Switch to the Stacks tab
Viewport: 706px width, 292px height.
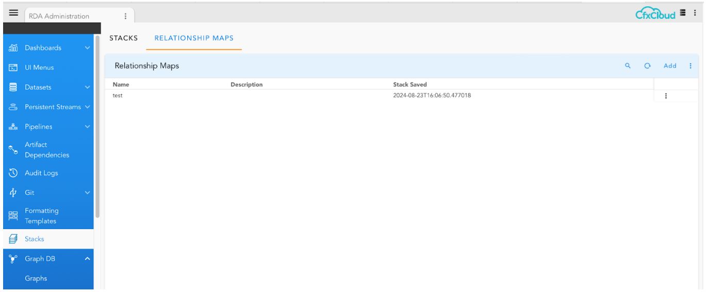(x=124, y=38)
